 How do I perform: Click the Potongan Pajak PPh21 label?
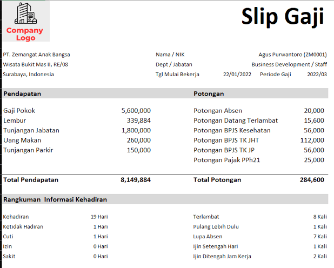228,160
